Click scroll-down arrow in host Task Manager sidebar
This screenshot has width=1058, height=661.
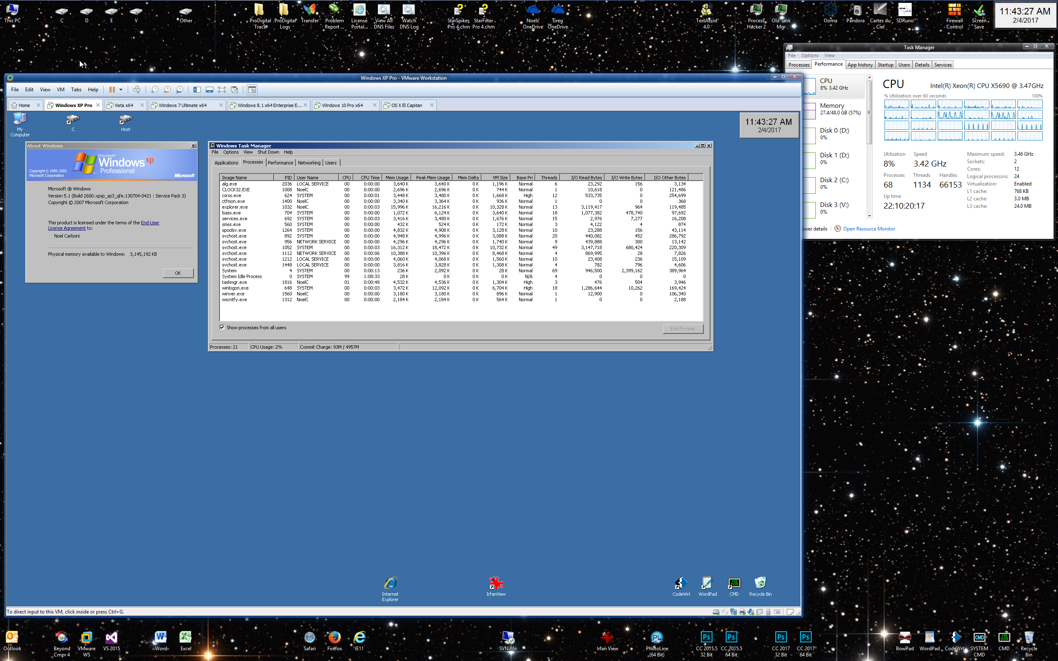pyautogui.click(x=869, y=216)
